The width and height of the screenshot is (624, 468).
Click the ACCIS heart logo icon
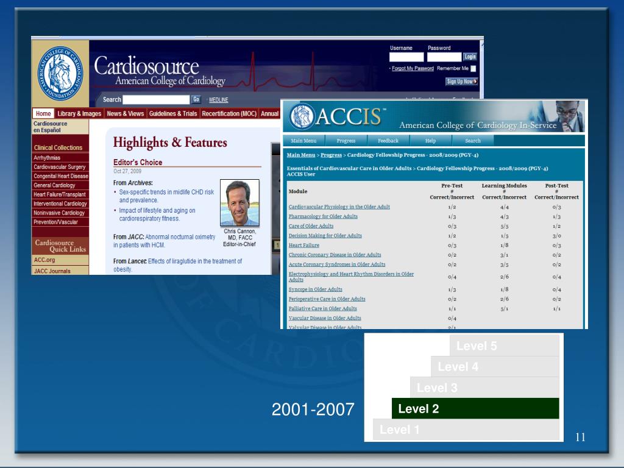tap(302, 116)
